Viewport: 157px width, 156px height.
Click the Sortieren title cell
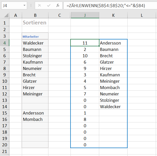point(35,22)
